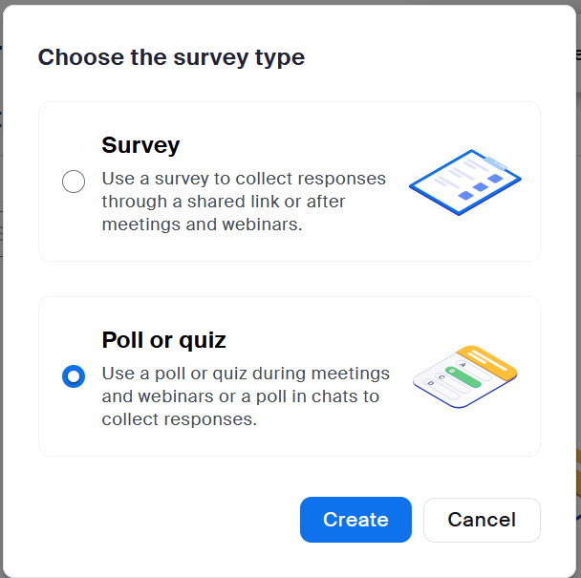Viewport: 581px width, 578px height.
Task: Select the Poll or quiz radio button
Action: click(x=74, y=376)
